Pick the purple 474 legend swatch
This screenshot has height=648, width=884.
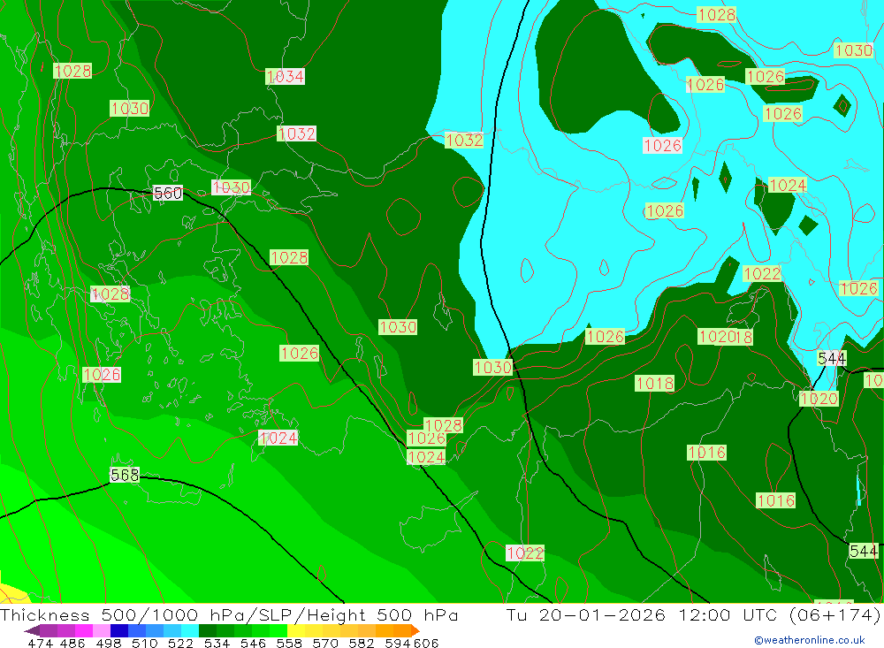coord(48,630)
